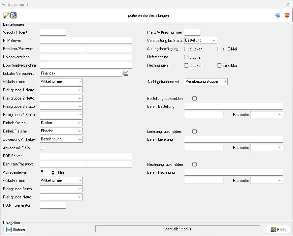Click the red SOS support icon

287,15
